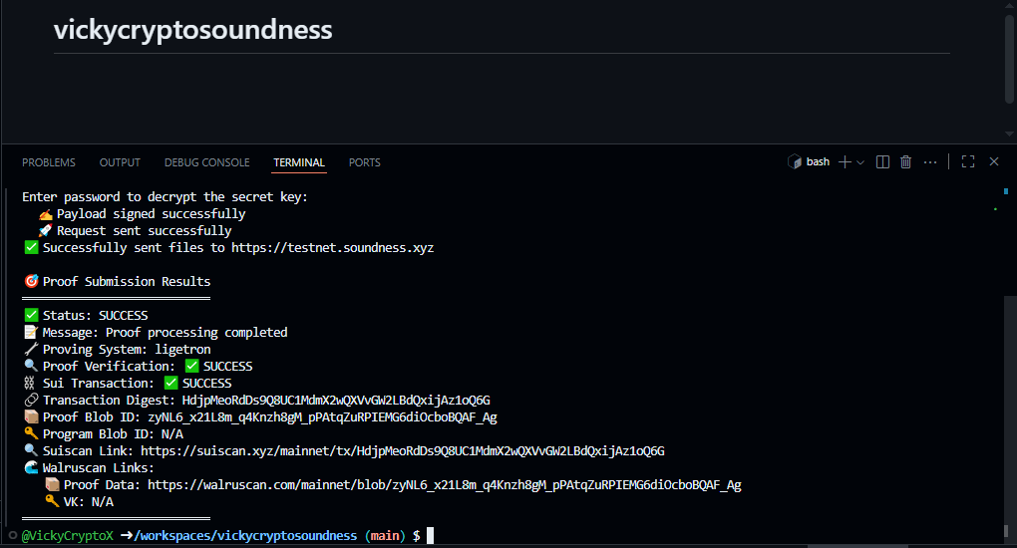Screen dimensions: 1017x548
Task: Open the terminal more actions menu
Action: click(x=930, y=162)
